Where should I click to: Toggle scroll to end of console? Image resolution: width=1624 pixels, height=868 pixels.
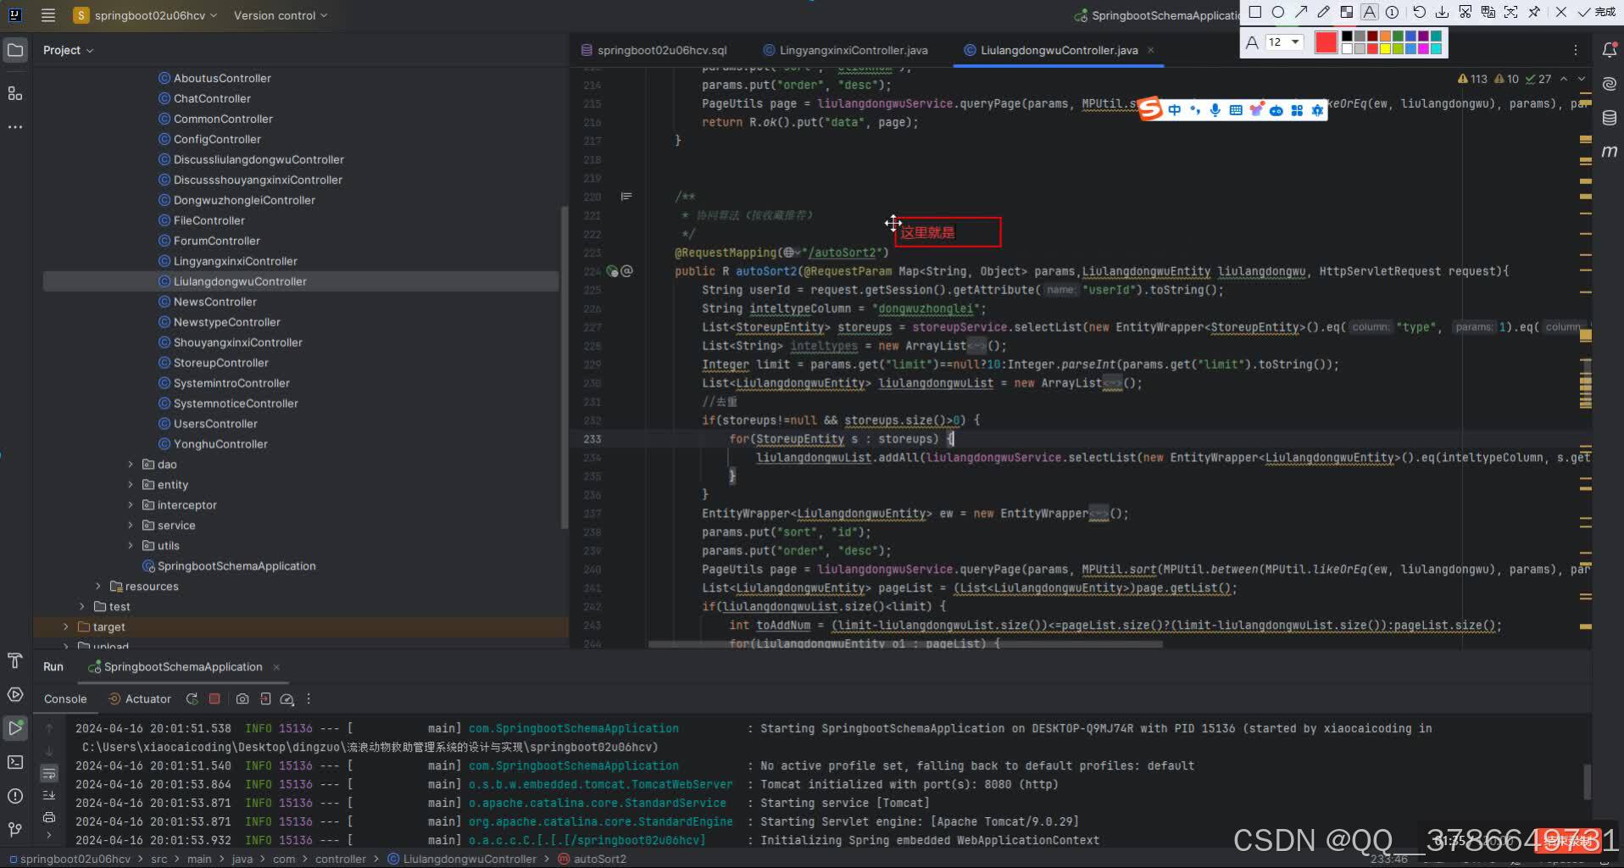49,795
